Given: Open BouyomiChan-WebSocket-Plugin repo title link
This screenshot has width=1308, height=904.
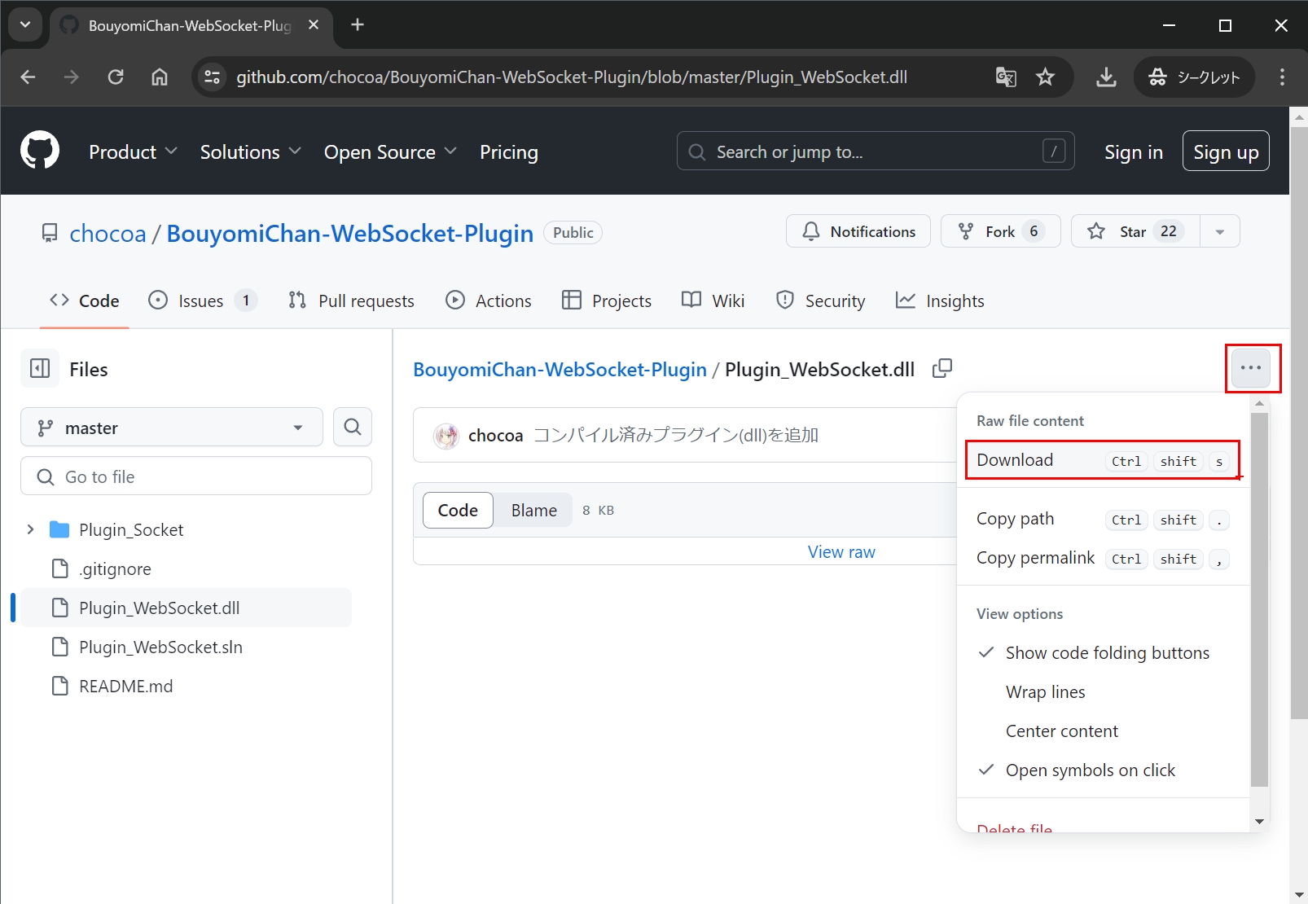Looking at the screenshot, I should pos(350,234).
